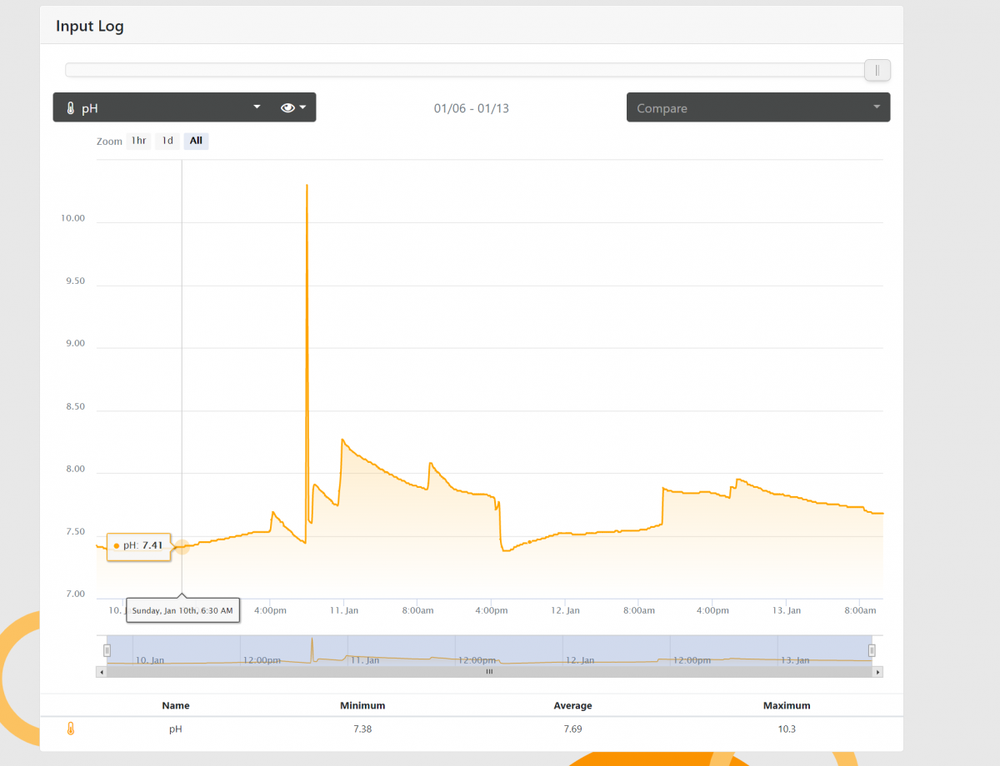Click the "Maximum" column header
1000x766 pixels.
pyautogui.click(x=787, y=705)
